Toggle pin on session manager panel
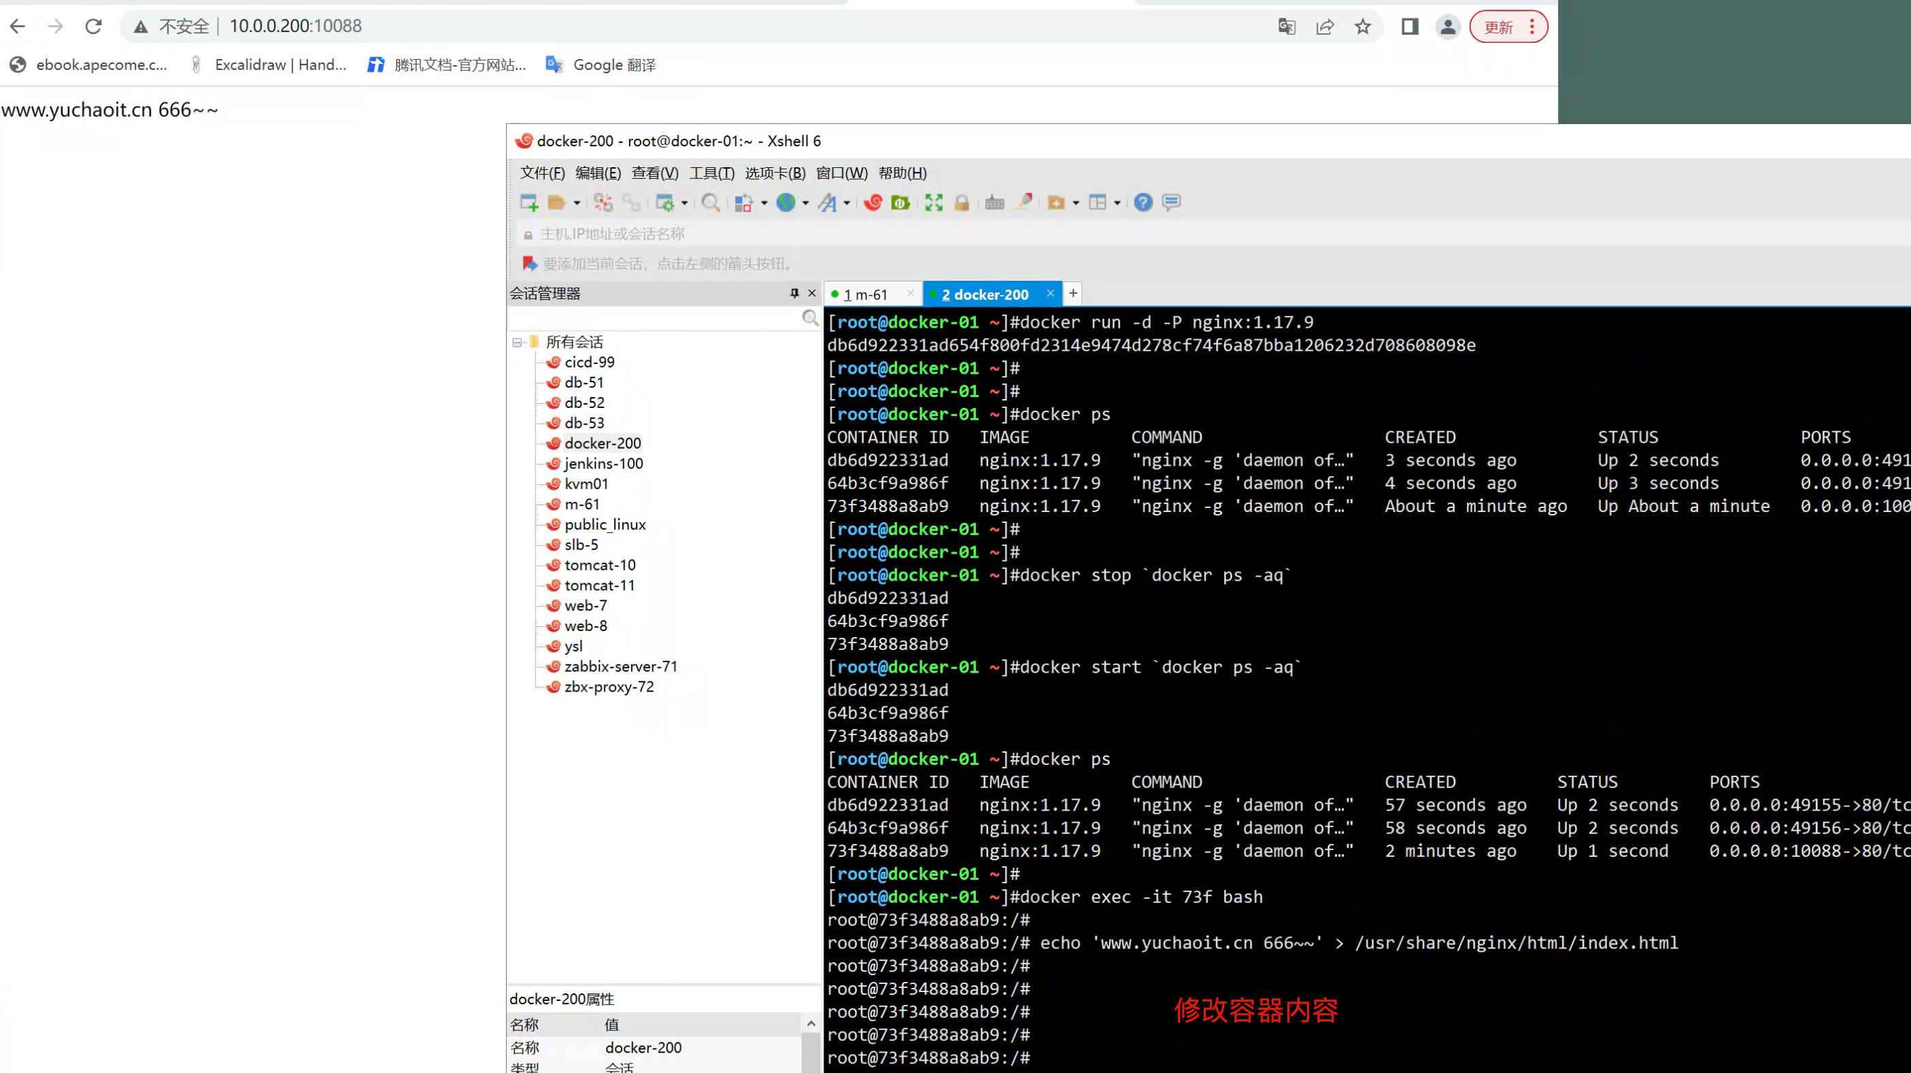The height and width of the screenshot is (1073, 1911). coord(794,294)
